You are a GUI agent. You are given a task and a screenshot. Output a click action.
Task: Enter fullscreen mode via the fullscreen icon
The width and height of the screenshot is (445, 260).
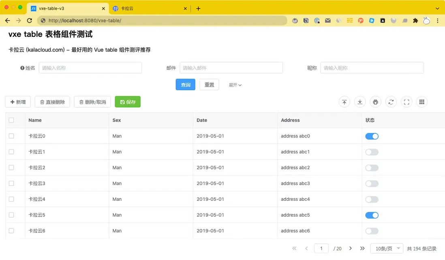pos(406,102)
